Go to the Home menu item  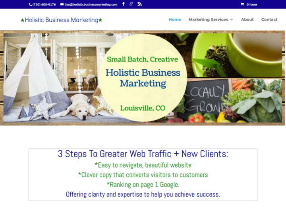[175, 19]
